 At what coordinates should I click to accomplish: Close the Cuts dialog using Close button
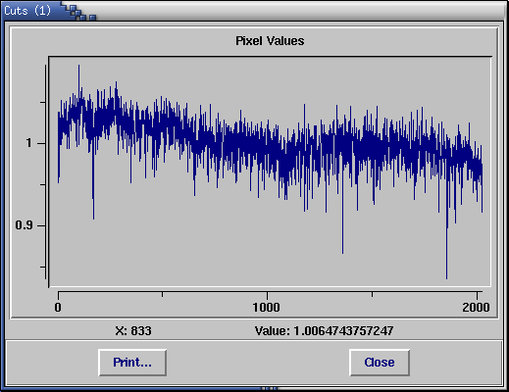click(380, 363)
